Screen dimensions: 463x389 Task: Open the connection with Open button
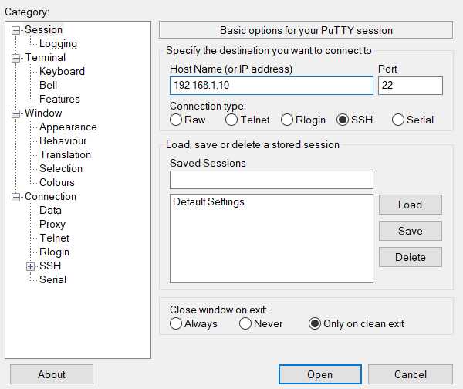pos(320,374)
